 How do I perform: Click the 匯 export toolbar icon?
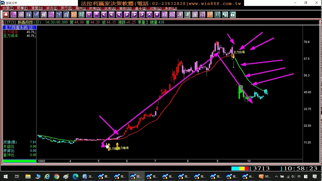pyautogui.click(x=195, y=15)
